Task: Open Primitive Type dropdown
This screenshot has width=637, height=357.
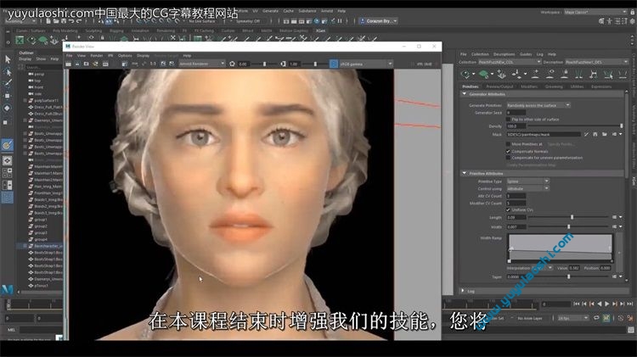Action: pyautogui.click(x=527, y=181)
